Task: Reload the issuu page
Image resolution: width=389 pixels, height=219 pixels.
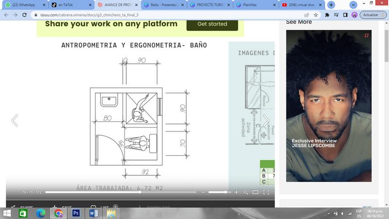Action: coord(24,15)
